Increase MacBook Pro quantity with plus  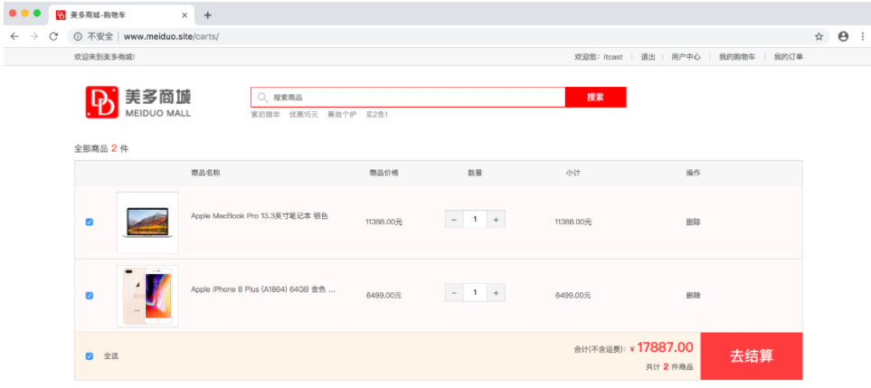pyautogui.click(x=496, y=219)
